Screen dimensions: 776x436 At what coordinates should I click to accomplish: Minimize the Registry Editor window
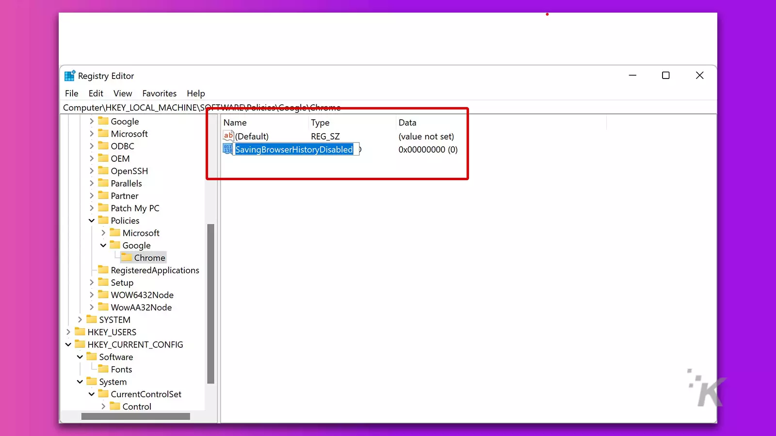click(632, 76)
